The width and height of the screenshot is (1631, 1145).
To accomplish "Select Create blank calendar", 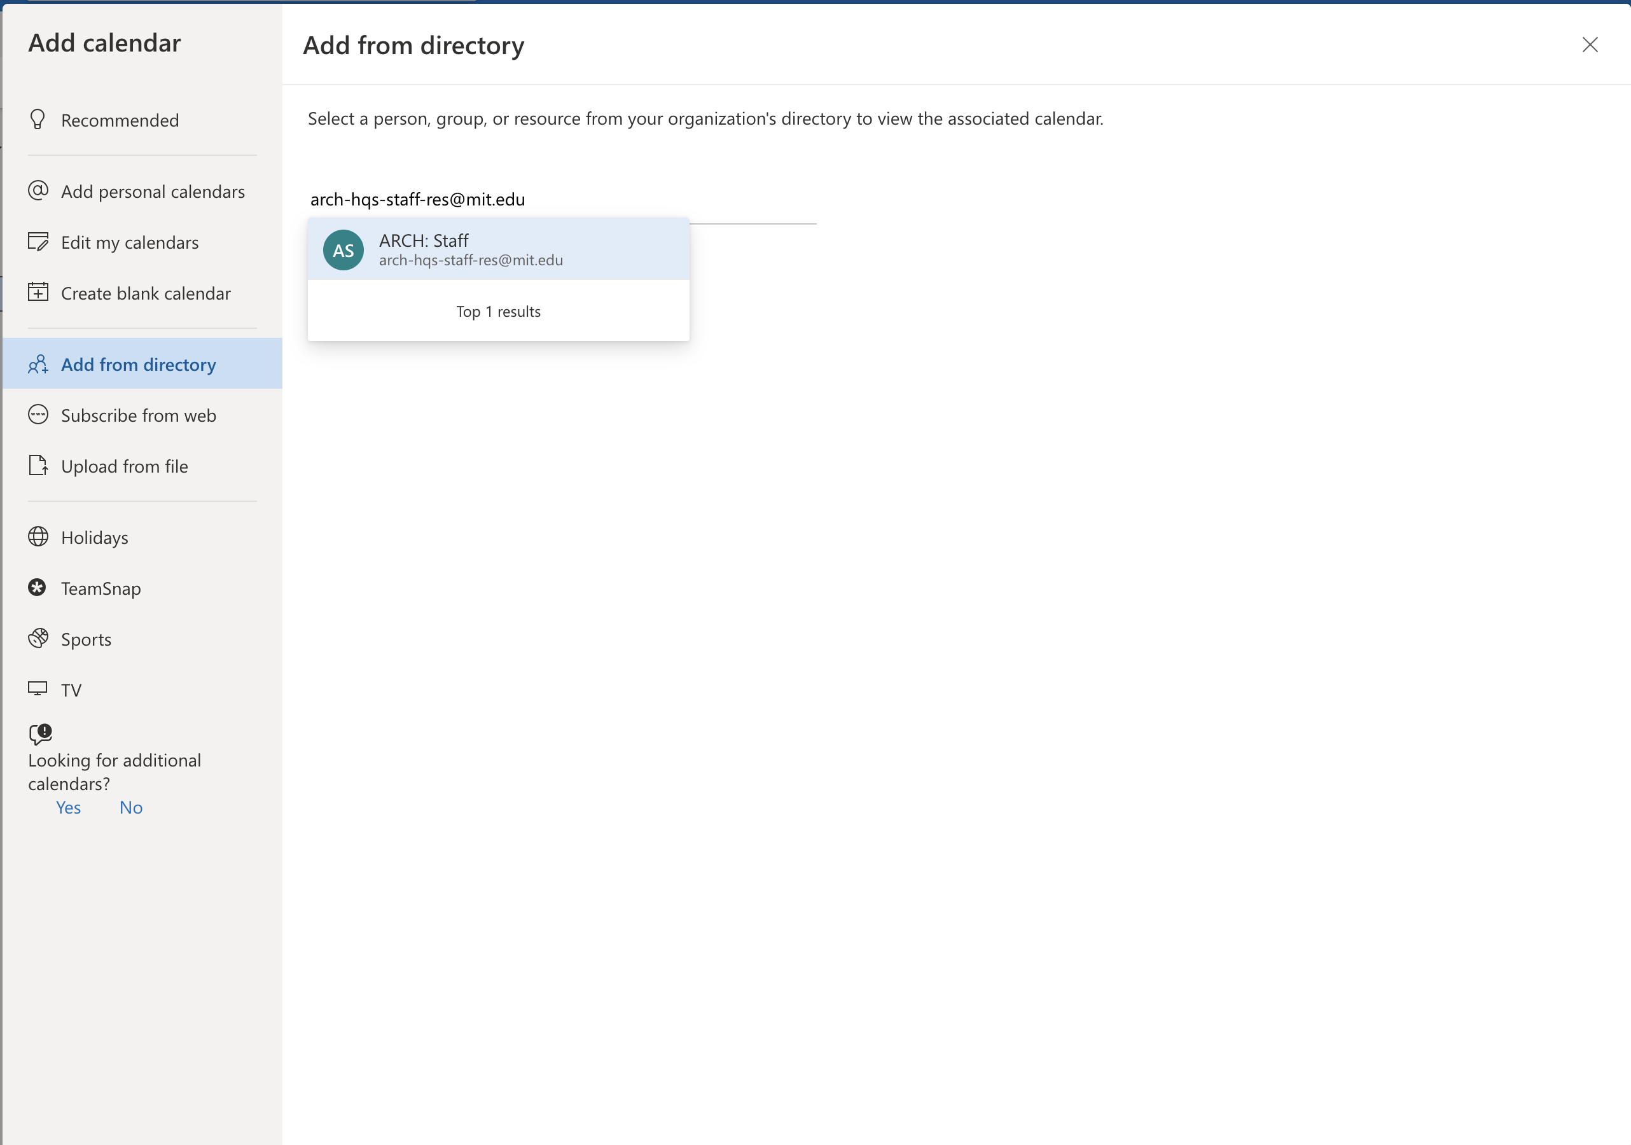I will 142,293.
